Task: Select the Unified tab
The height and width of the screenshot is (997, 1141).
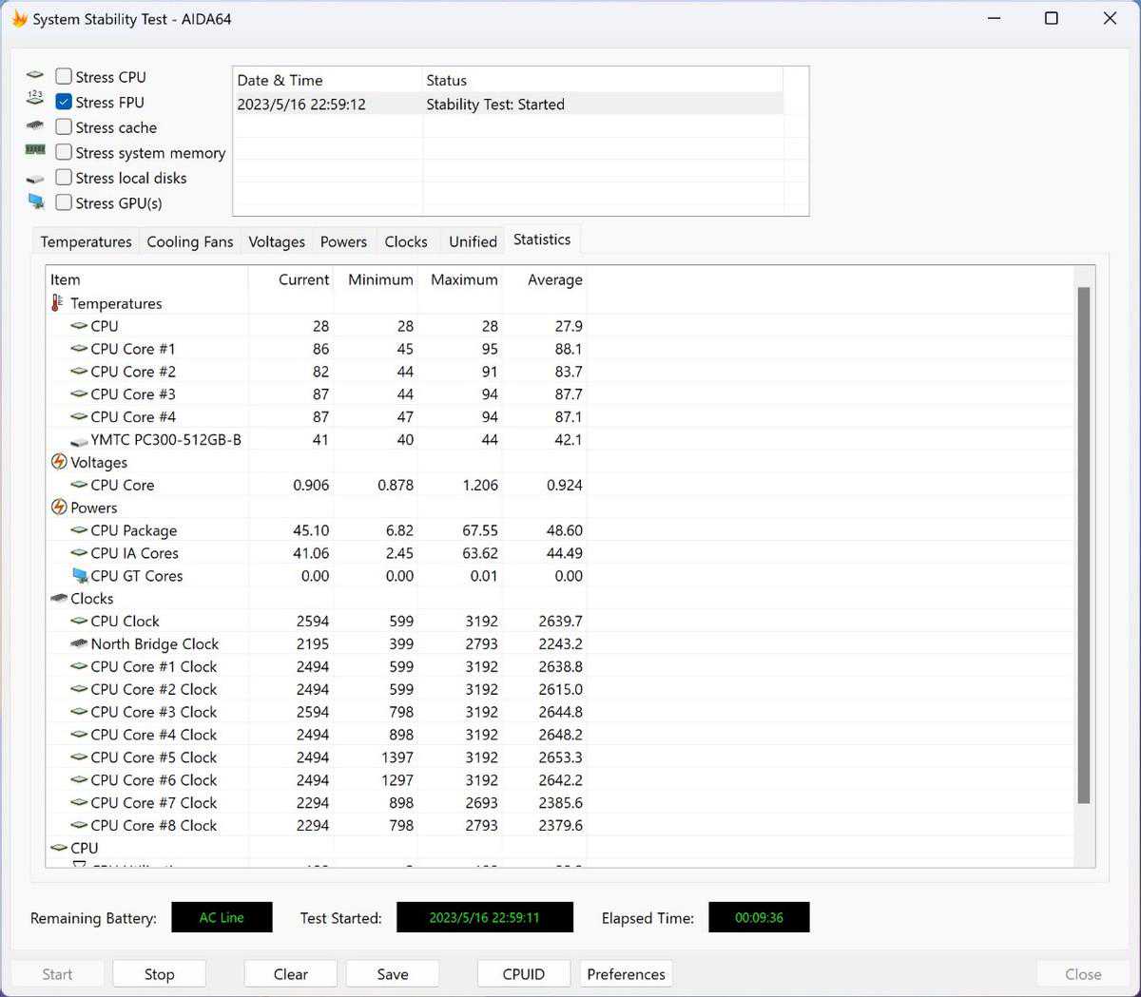Action: click(473, 241)
